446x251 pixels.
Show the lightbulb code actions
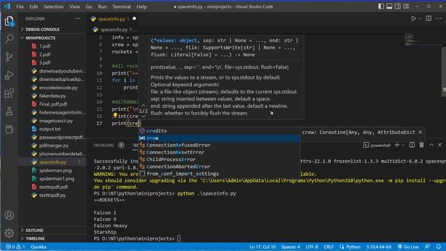pos(114,116)
